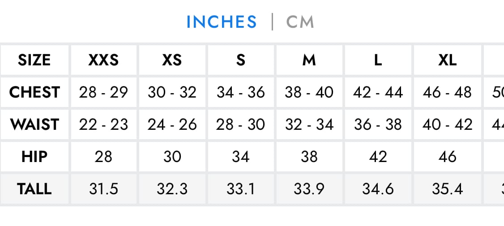
Task: Click the WAIST row label
Action: [34, 124]
